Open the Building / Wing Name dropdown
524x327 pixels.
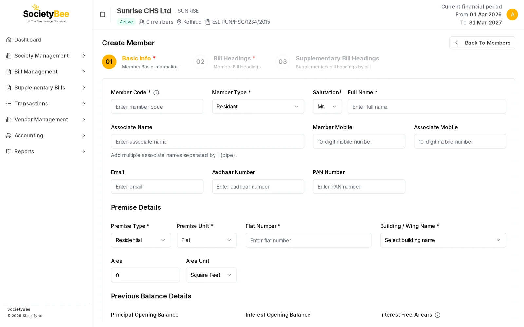point(443,240)
